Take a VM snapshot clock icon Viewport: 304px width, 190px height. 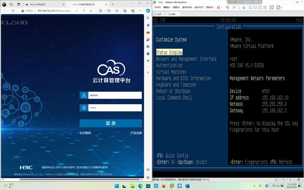point(234,7)
